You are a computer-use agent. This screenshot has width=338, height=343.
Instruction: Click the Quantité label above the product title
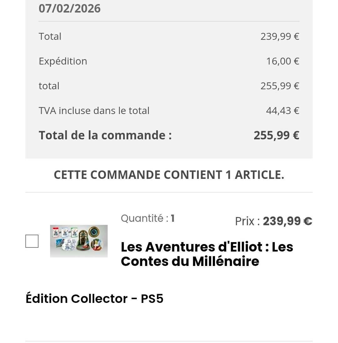(x=145, y=218)
